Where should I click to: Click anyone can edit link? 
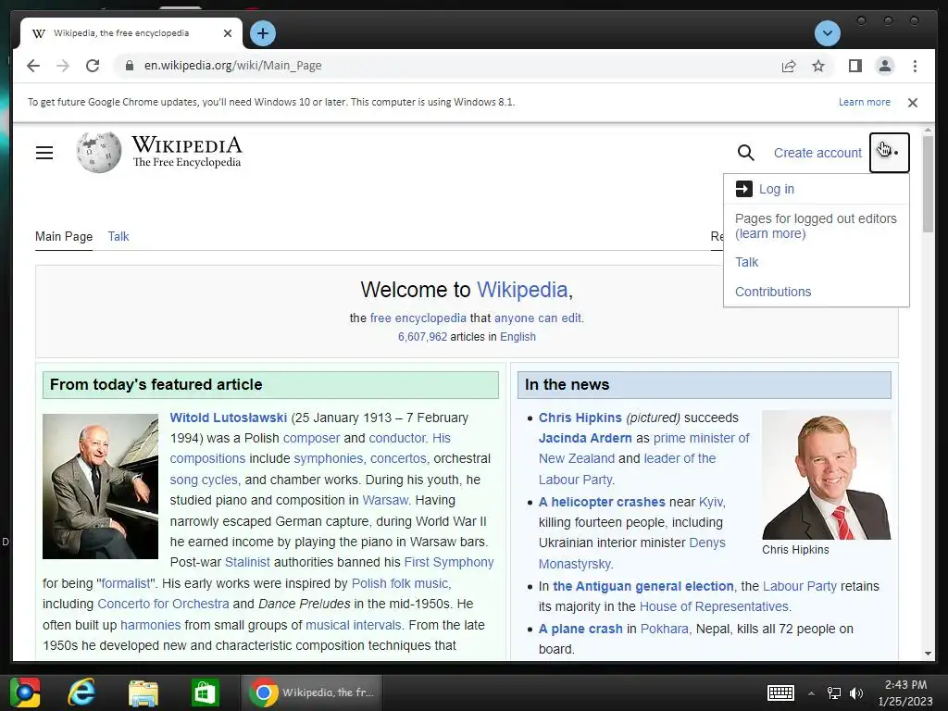click(x=538, y=318)
